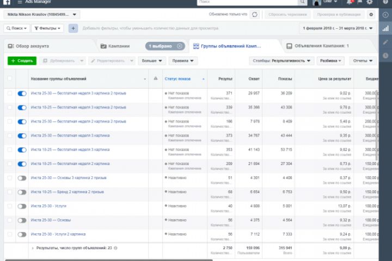Open the history clock icon in right sidebar

pyautogui.click(x=385, y=55)
